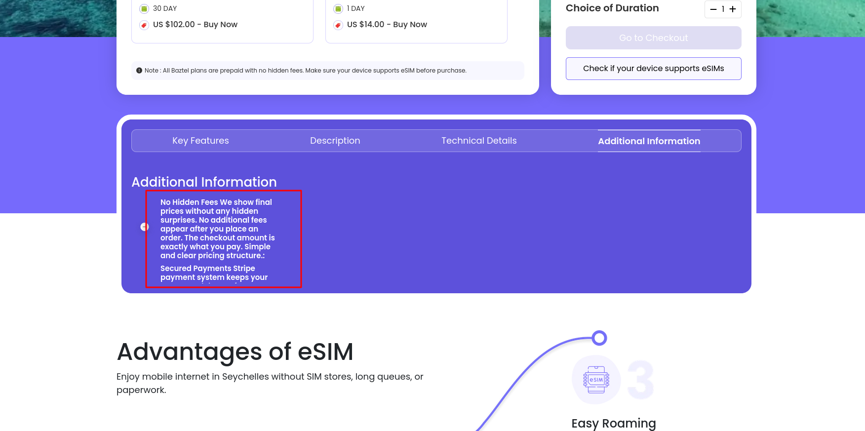The image size is (865, 431).
Task: Click Check if your device supports eSIMs
Action: (653, 69)
